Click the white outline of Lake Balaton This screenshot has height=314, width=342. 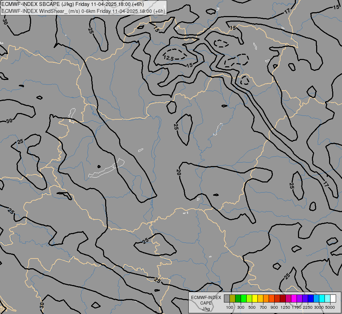(106, 168)
